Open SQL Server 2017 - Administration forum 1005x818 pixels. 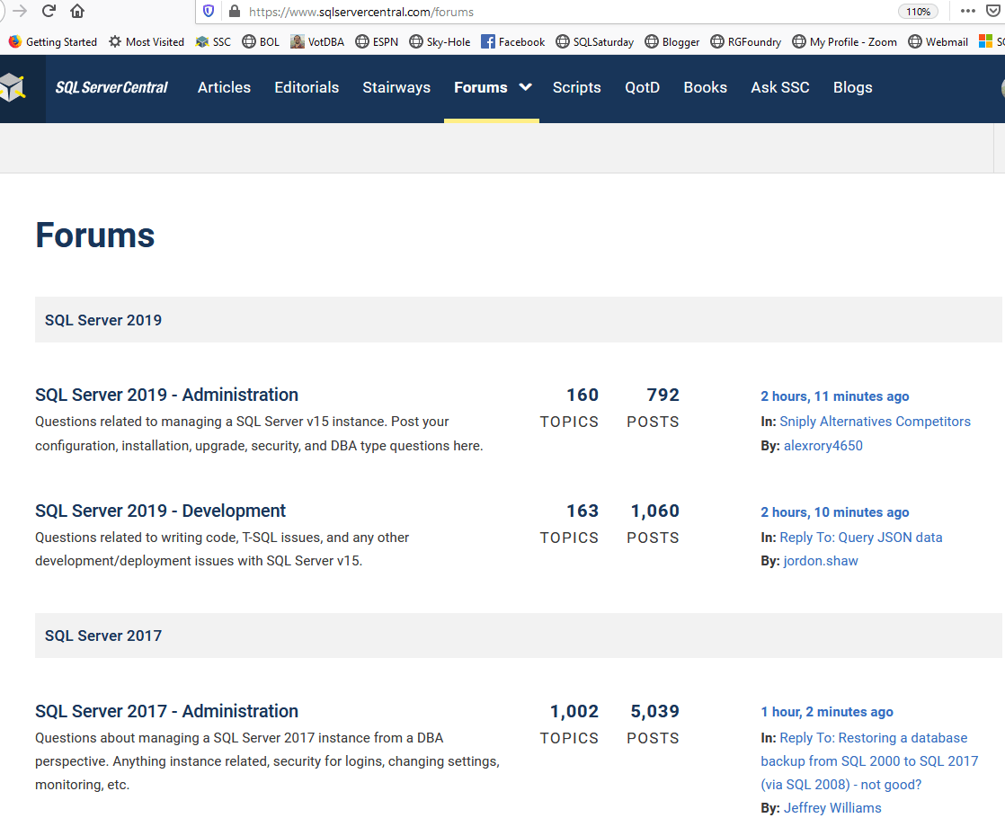[166, 711]
